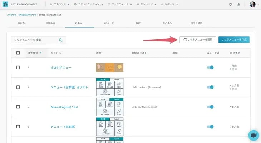Viewport: 261px width, 143px height.
Task: Sort by priority using the arrow icon
Action: (40, 53)
